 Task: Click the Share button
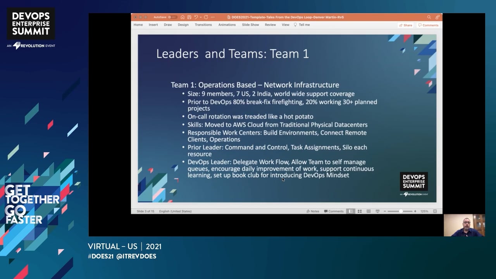coord(405,25)
